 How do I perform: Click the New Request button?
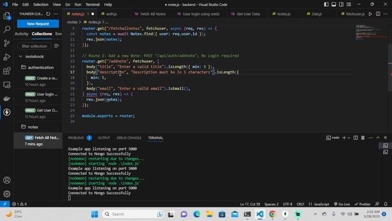[38, 24]
